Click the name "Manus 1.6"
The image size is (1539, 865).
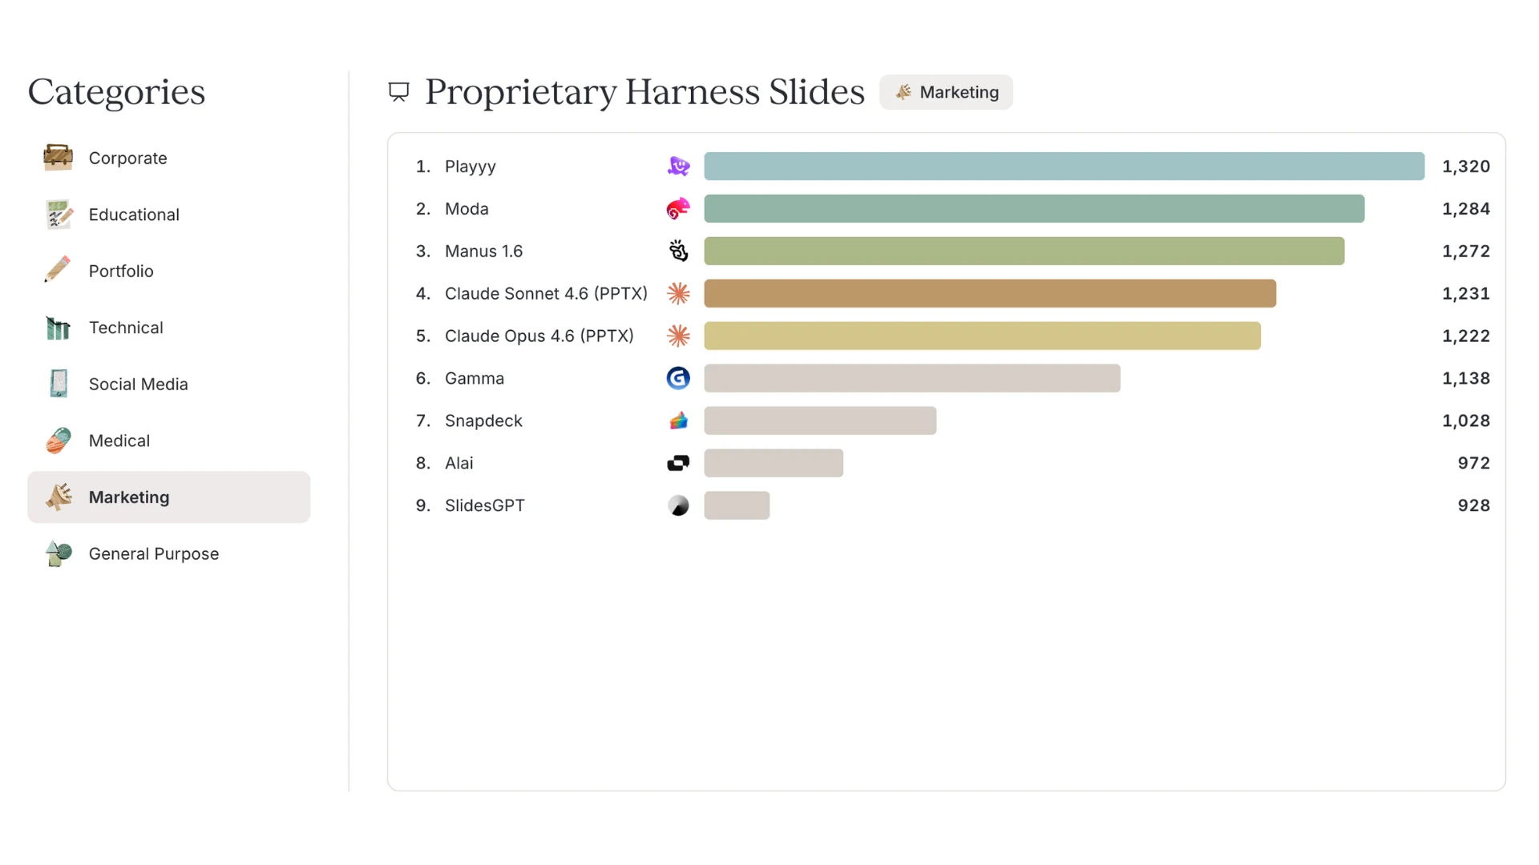pyautogui.click(x=483, y=251)
